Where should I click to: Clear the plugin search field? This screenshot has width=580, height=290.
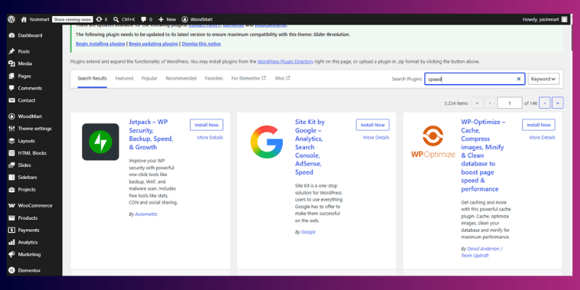518,79
